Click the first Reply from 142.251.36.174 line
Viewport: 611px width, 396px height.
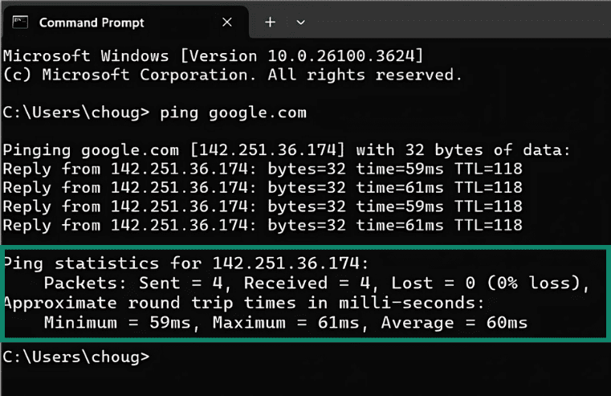click(x=263, y=169)
